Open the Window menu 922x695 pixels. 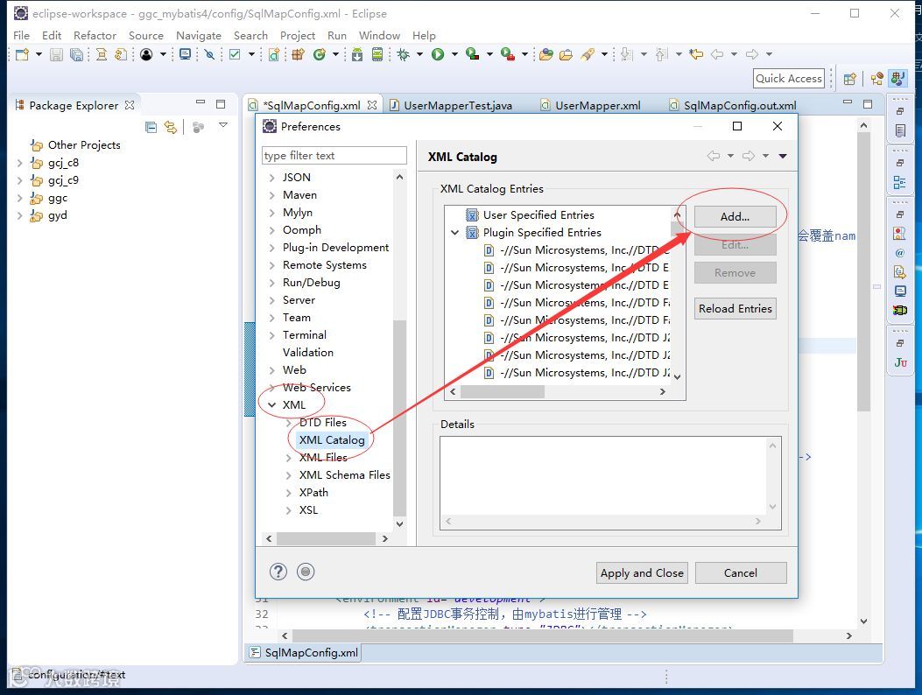[379, 35]
